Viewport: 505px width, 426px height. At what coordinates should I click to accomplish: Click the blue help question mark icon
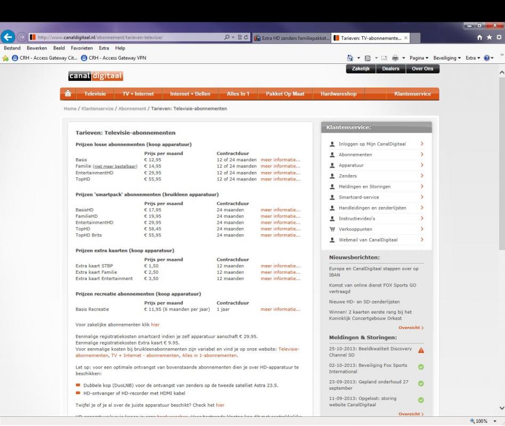click(x=487, y=58)
